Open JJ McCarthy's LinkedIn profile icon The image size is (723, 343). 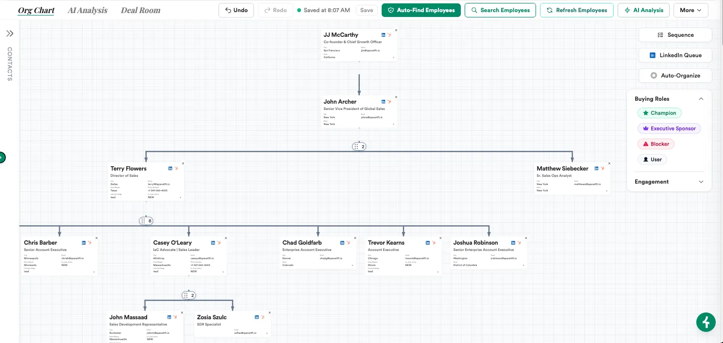[384, 35]
